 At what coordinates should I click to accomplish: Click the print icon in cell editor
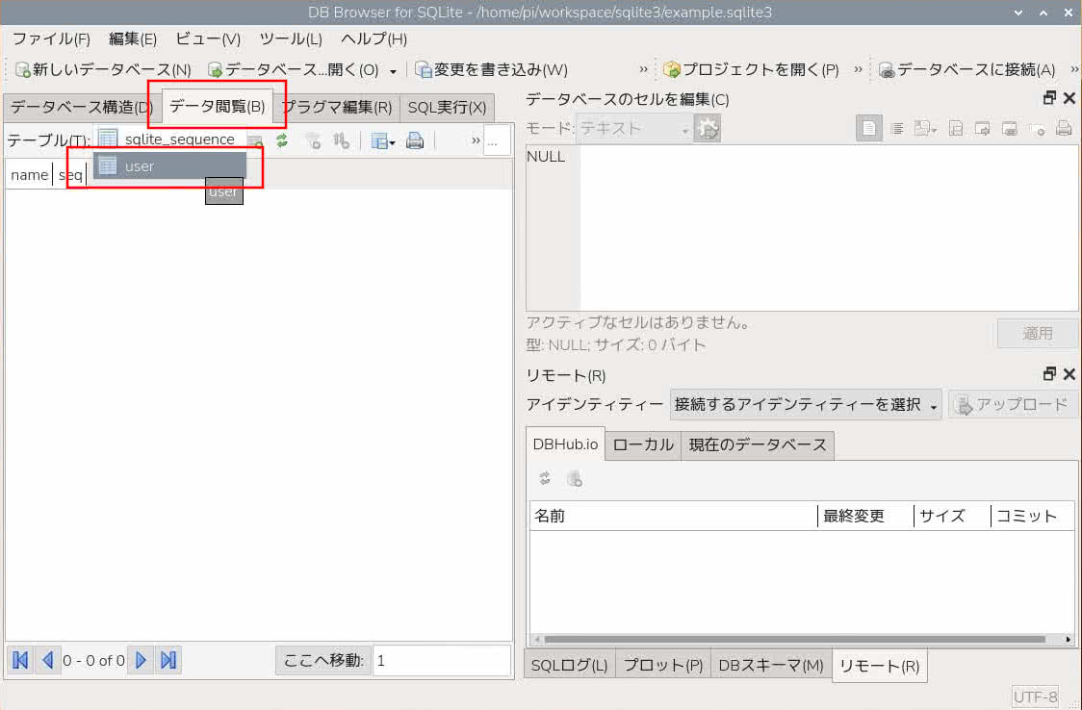coord(1064,128)
